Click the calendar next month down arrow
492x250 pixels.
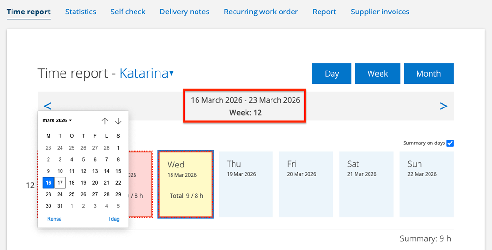pyautogui.click(x=118, y=121)
